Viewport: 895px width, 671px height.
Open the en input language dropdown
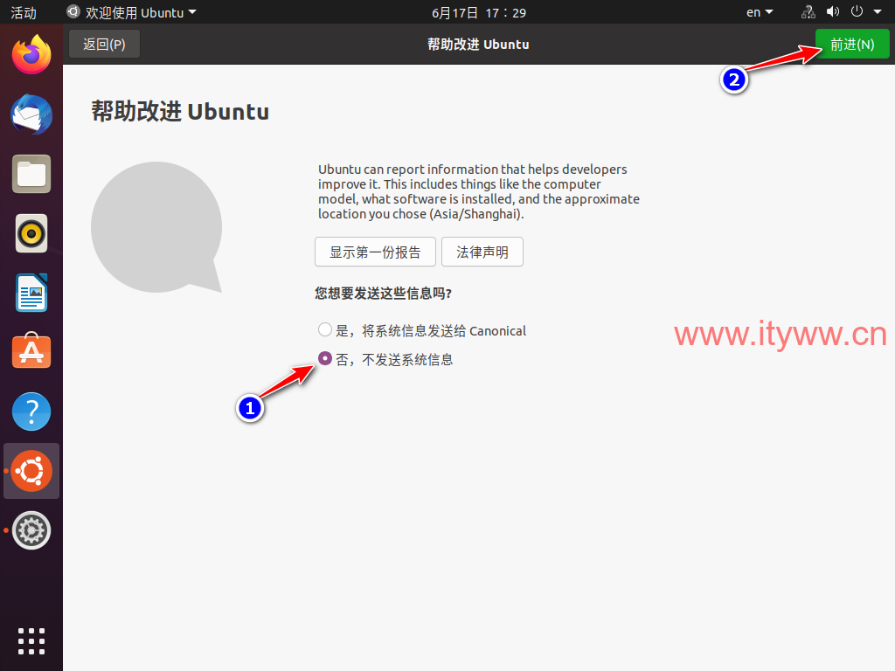coord(760,12)
